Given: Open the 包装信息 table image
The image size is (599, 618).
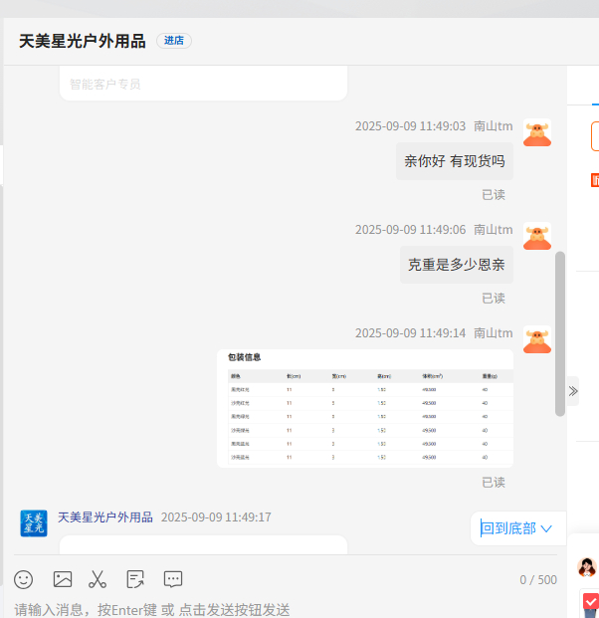Looking at the screenshot, I should click(x=365, y=408).
